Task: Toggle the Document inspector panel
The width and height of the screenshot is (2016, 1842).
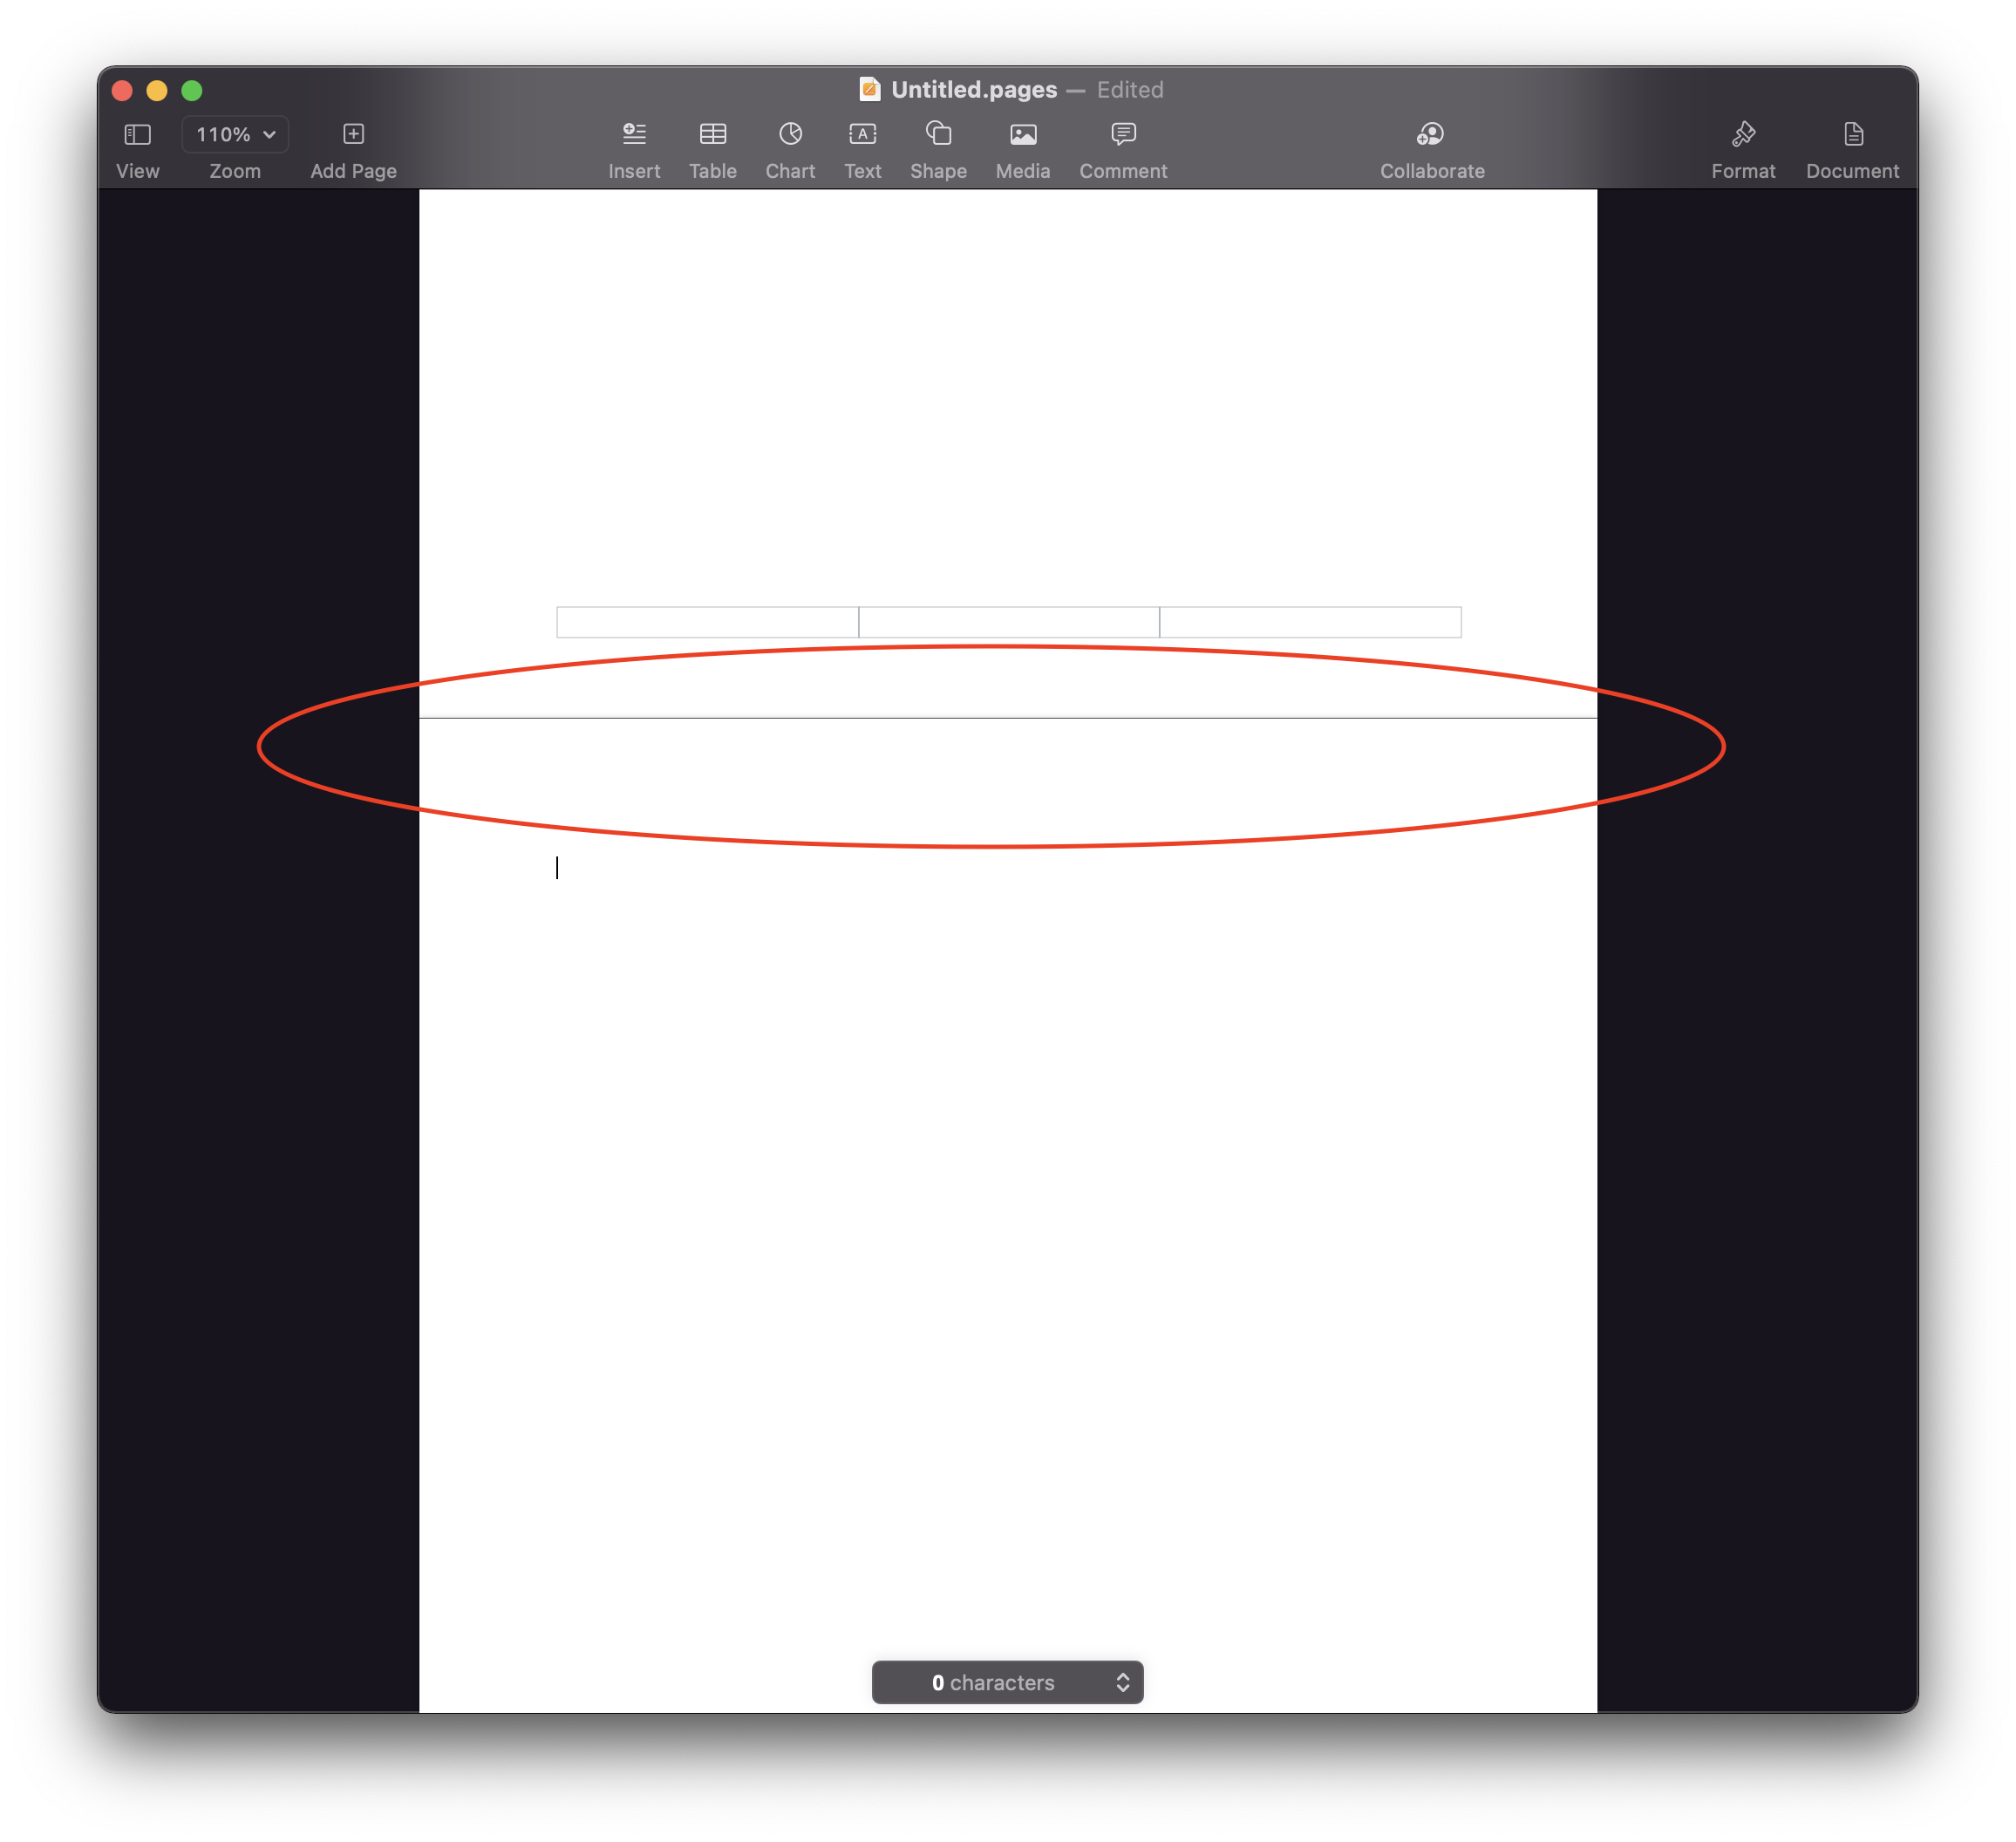Action: click(x=1852, y=134)
